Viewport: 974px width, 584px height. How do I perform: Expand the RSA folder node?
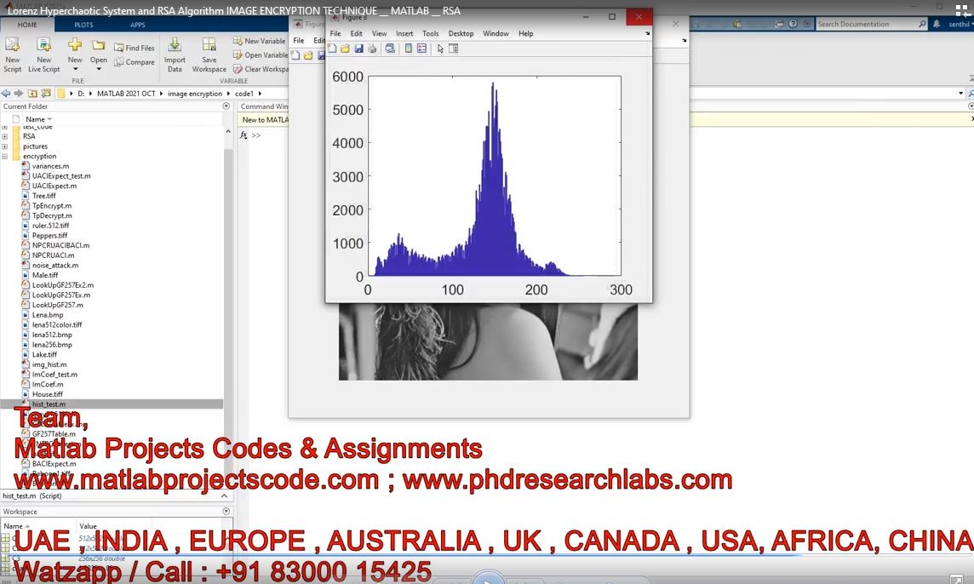coord(5,136)
